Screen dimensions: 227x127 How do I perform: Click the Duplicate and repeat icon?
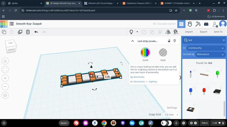click(20, 32)
